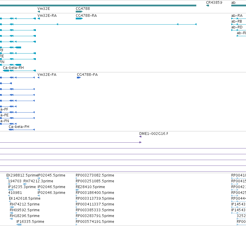Click the purple arrowhead under DME1-002G16.F label
Image resolution: width=246 pixels, height=226 pixels.
(x=140, y=137)
